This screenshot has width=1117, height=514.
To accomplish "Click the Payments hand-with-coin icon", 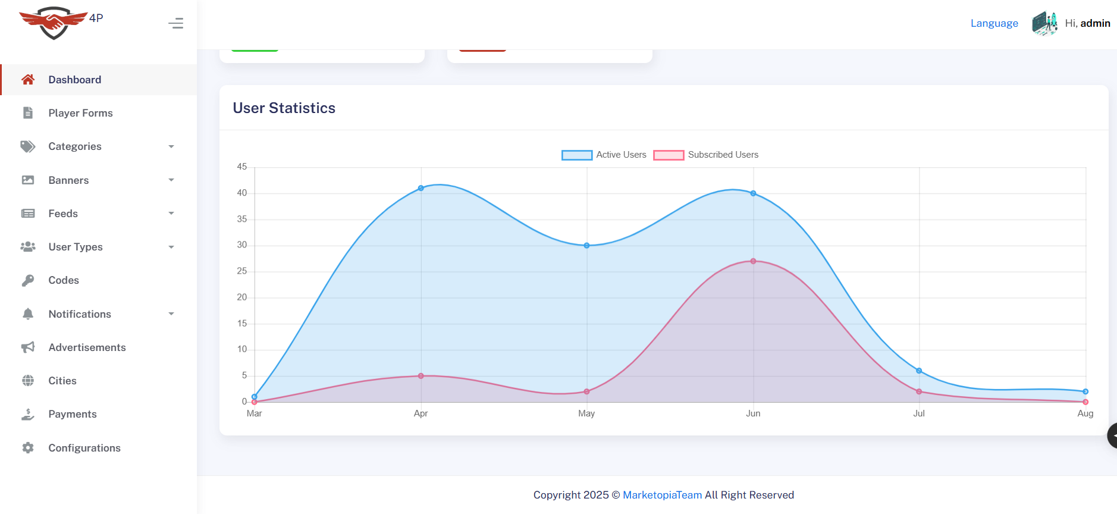I will pos(28,414).
